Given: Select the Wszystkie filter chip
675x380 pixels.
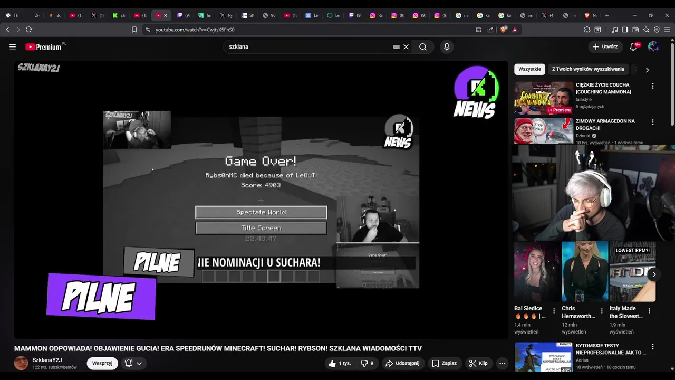Looking at the screenshot, I should tap(529, 69).
